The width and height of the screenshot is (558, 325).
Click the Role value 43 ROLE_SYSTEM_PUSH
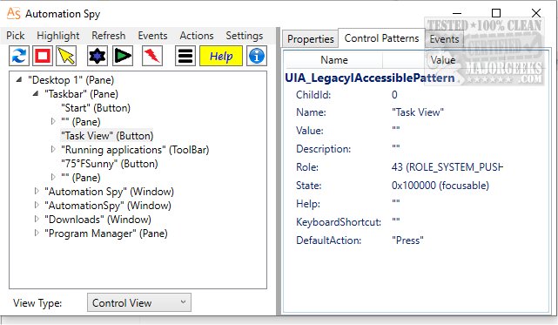[x=447, y=166]
